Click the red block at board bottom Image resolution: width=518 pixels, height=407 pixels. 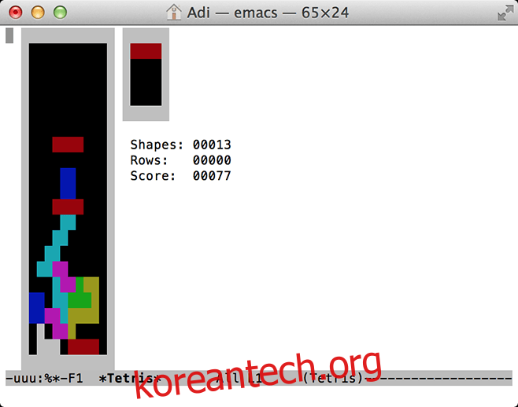(83, 347)
